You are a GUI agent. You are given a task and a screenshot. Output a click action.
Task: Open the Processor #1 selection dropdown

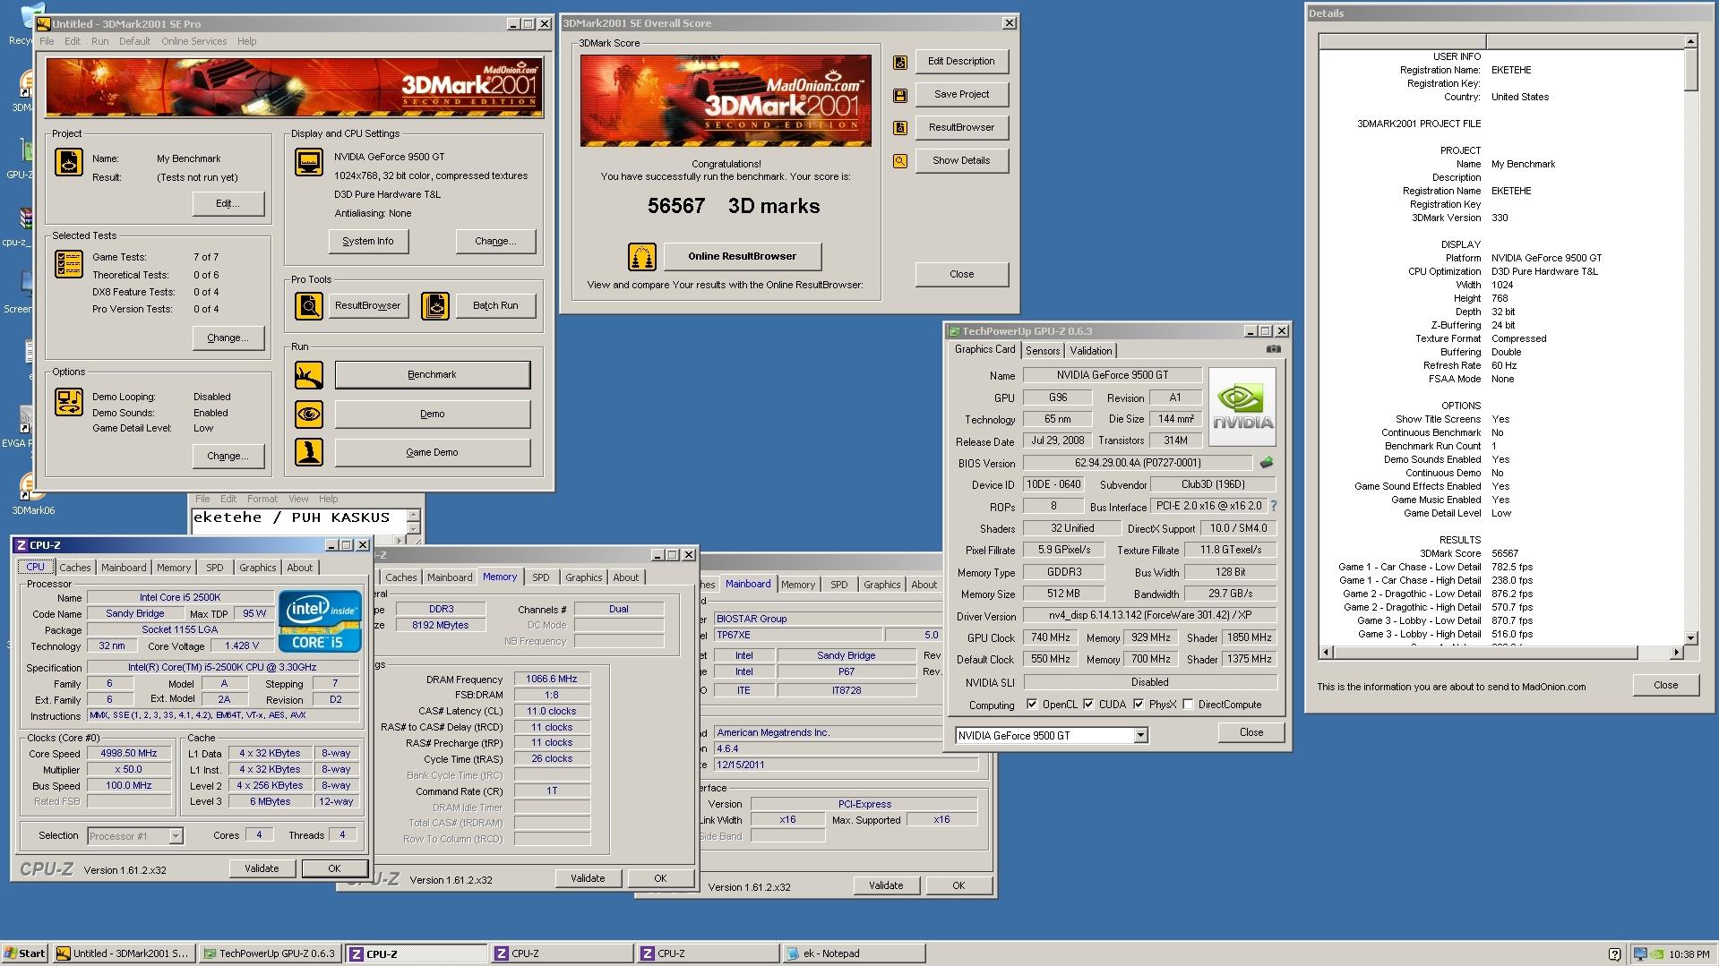[x=176, y=836]
